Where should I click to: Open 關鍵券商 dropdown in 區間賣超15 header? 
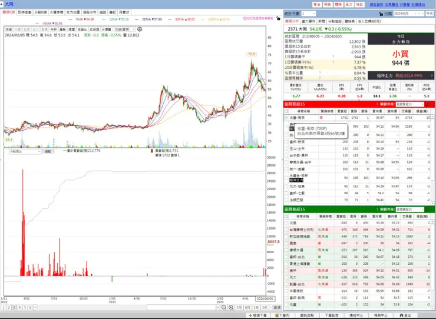tap(409, 210)
